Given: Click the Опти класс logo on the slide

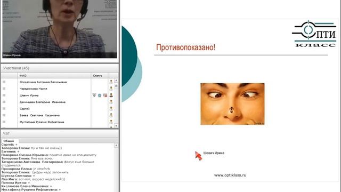Looking at the screenshot, I should tap(314, 33).
